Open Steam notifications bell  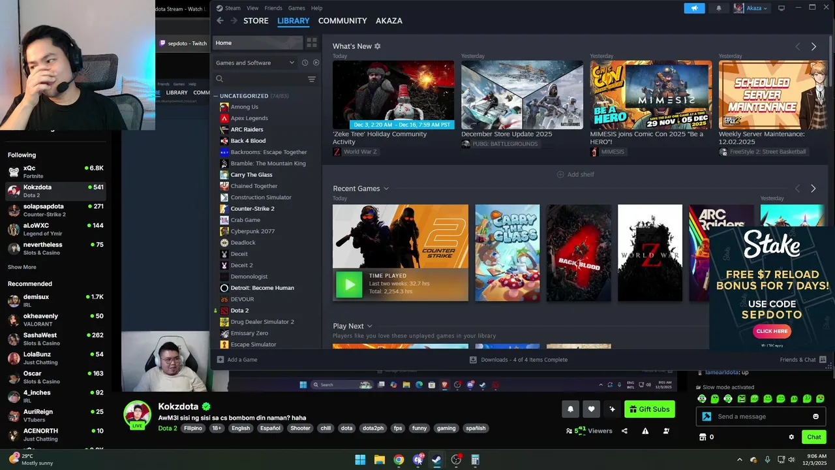[719, 8]
